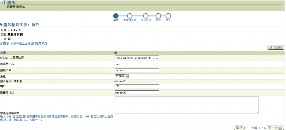Click the 监听程序计算机名 label
Image resolution: width=286 pixels, height=130 pixels.
click(11, 81)
